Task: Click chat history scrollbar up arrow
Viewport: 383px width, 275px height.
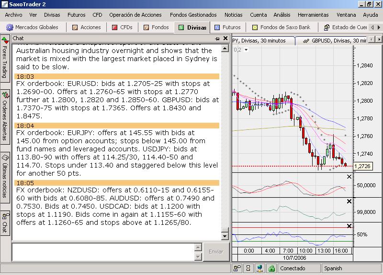Action: (x=225, y=48)
